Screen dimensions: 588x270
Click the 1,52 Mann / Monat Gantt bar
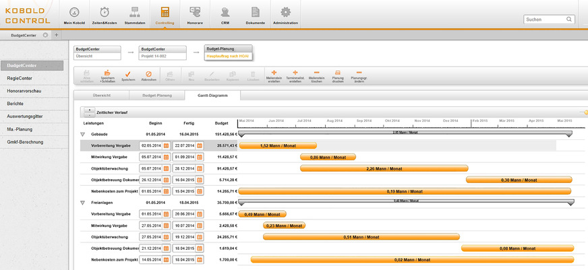[x=278, y=145]
